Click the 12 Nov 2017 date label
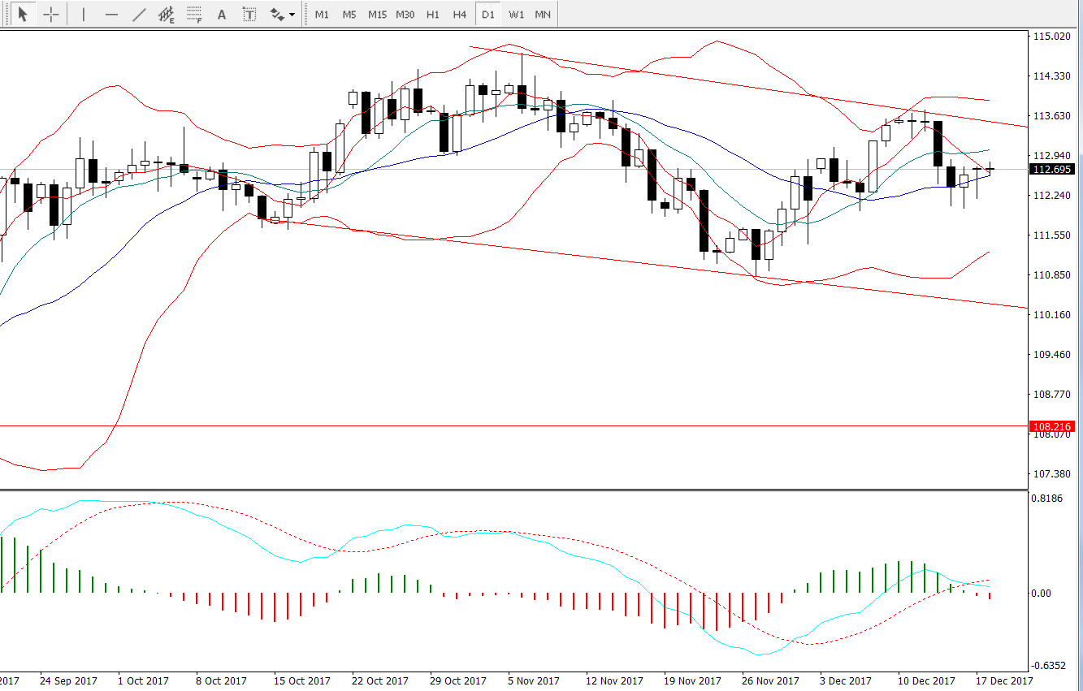The width and height of the screenshot is (1083, 691). point(614,681)
